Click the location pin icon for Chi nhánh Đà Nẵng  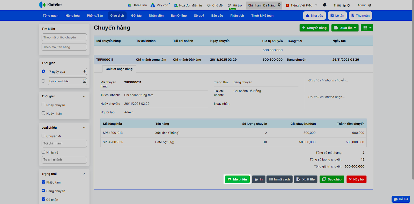point(279,5)
